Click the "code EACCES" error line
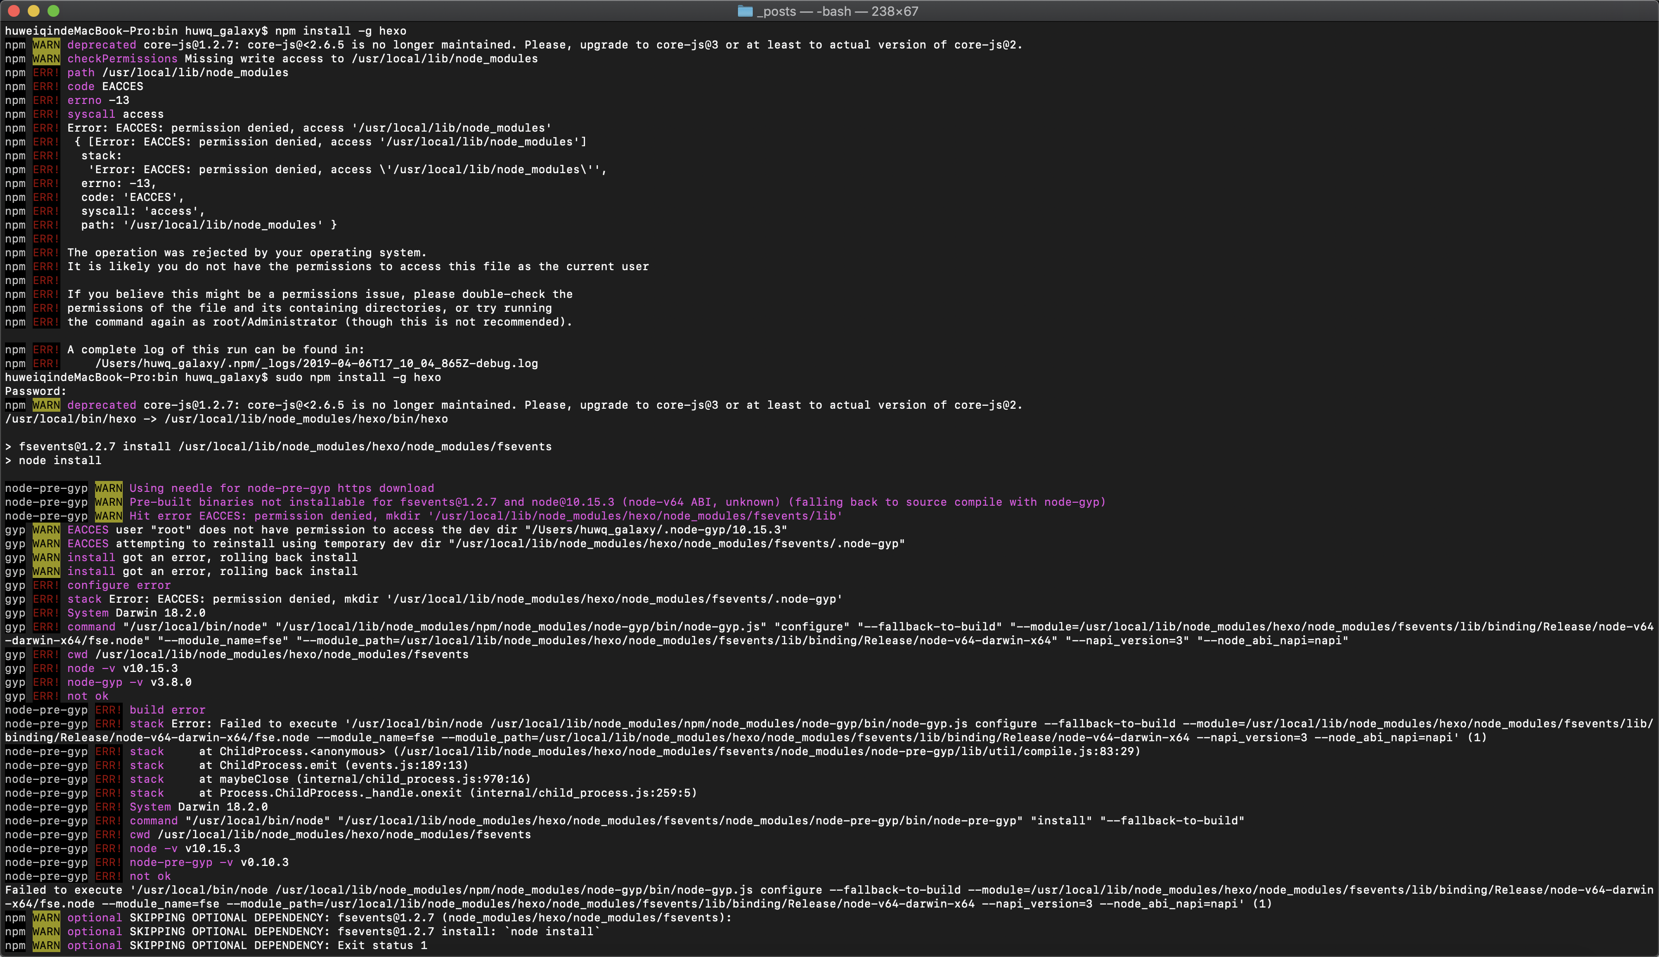This screenshot has height=957, width=1659. (105, 86)
